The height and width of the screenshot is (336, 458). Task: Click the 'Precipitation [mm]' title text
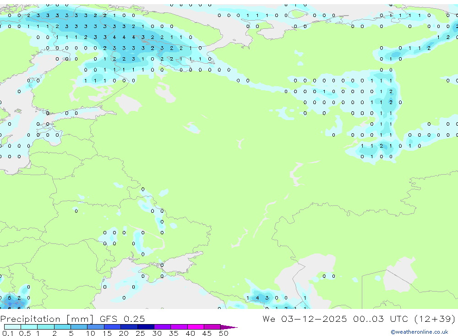point(47,319)
